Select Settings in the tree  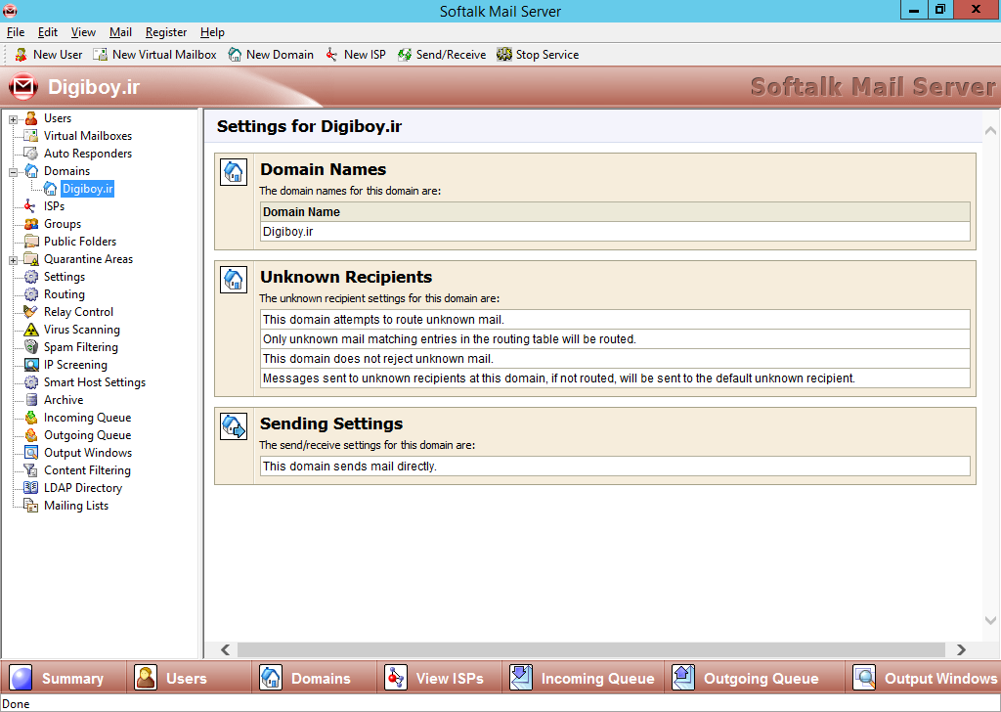(x=64, y=277)
